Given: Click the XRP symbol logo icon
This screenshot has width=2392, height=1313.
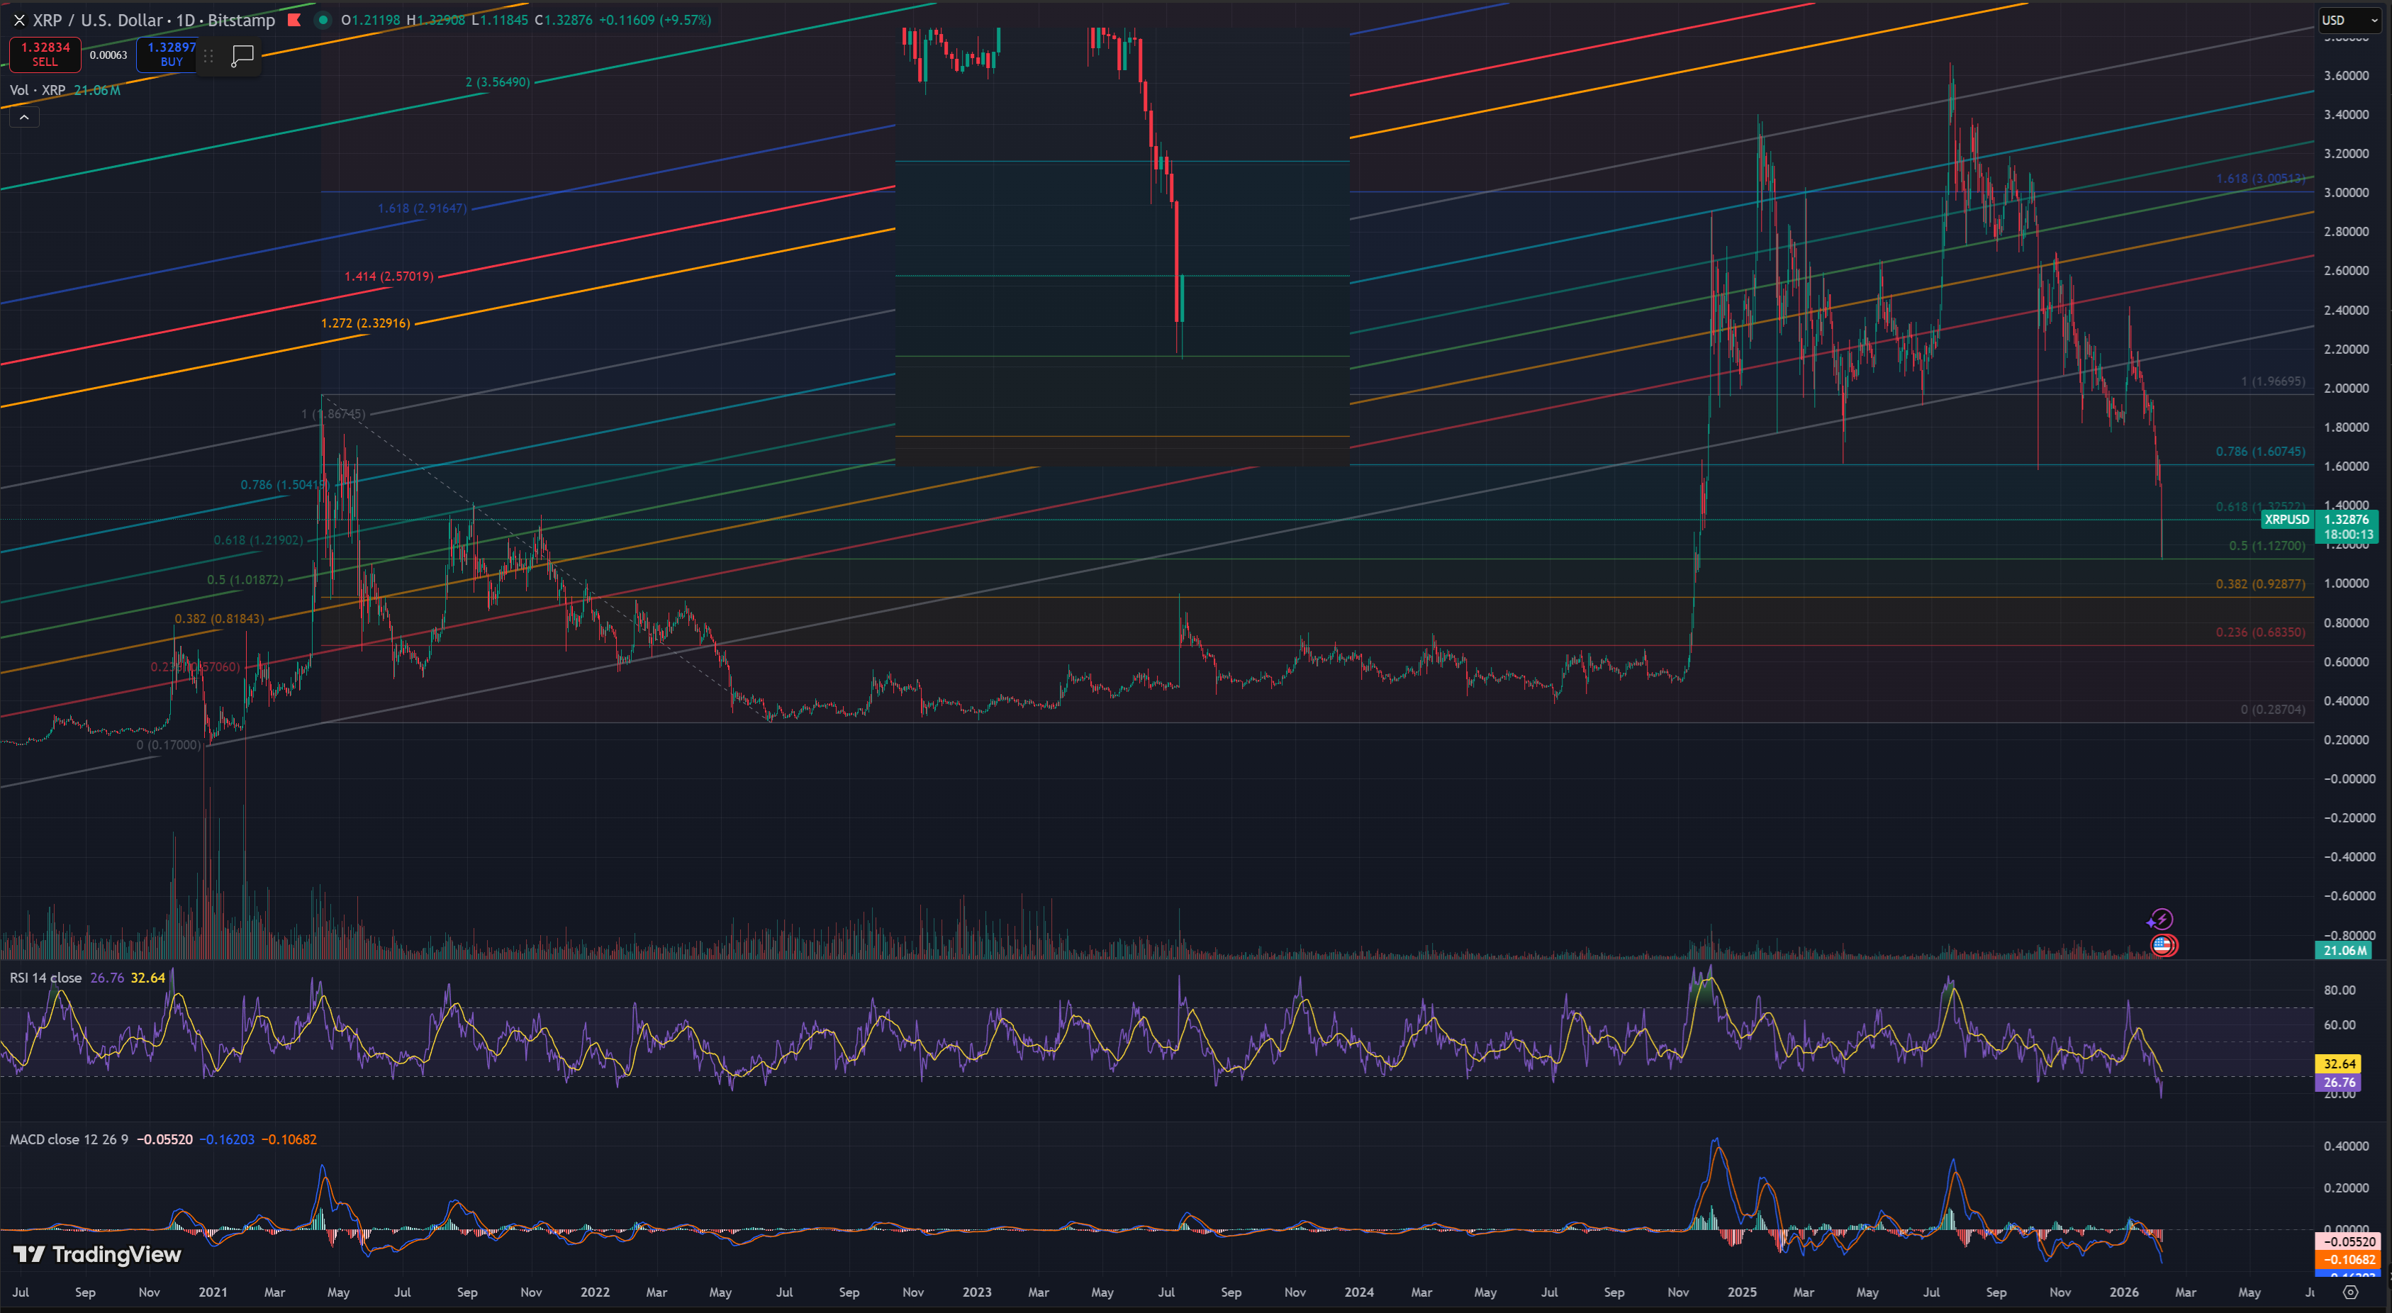Looking at the screenshot, I should pos(18,20).
